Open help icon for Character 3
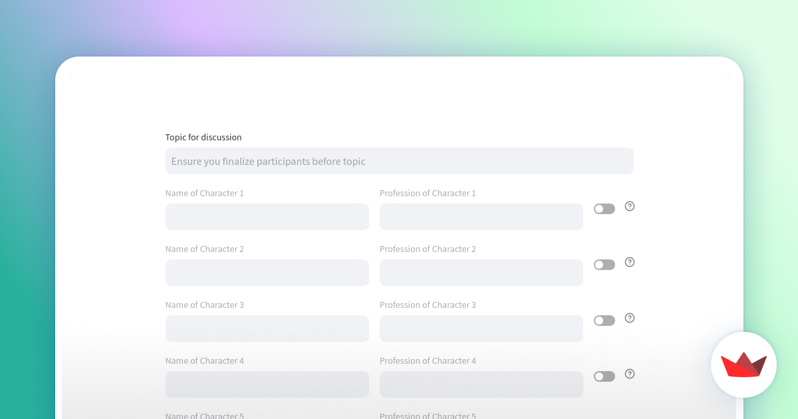The width and height of the screenshot is (798, 419). pyautogui.click(x=630, y=318)
